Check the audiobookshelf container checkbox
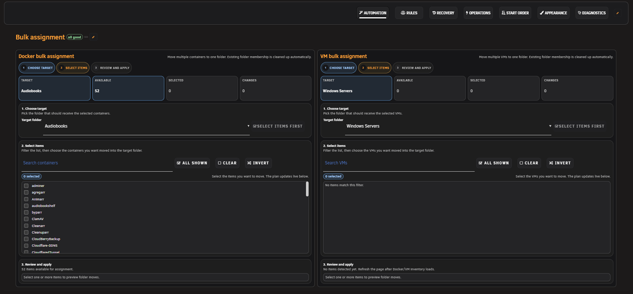Screen dimensions: 633x294 coord(26,206)
